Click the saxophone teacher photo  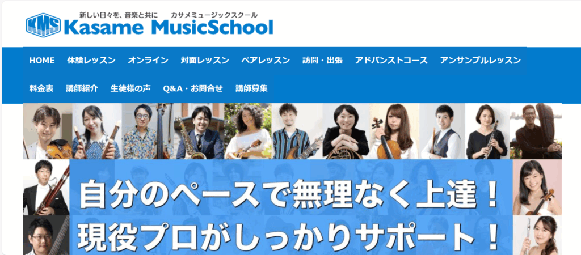pos(199,131)
